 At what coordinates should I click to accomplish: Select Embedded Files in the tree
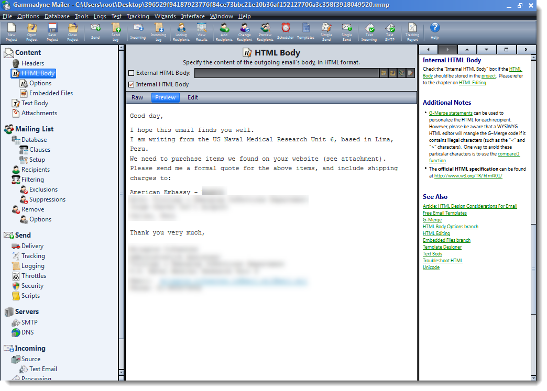coord(51,93)
